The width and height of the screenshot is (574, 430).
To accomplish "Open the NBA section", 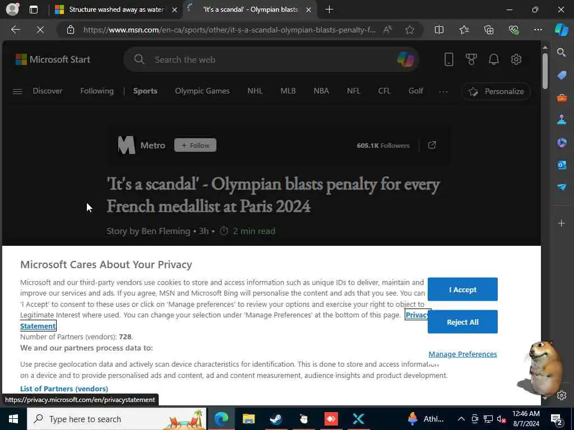I will click(x=321, y=91).
